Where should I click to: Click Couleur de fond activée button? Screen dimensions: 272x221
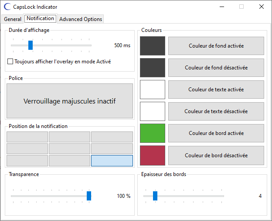pyautogui.click(x=216, y=46)
